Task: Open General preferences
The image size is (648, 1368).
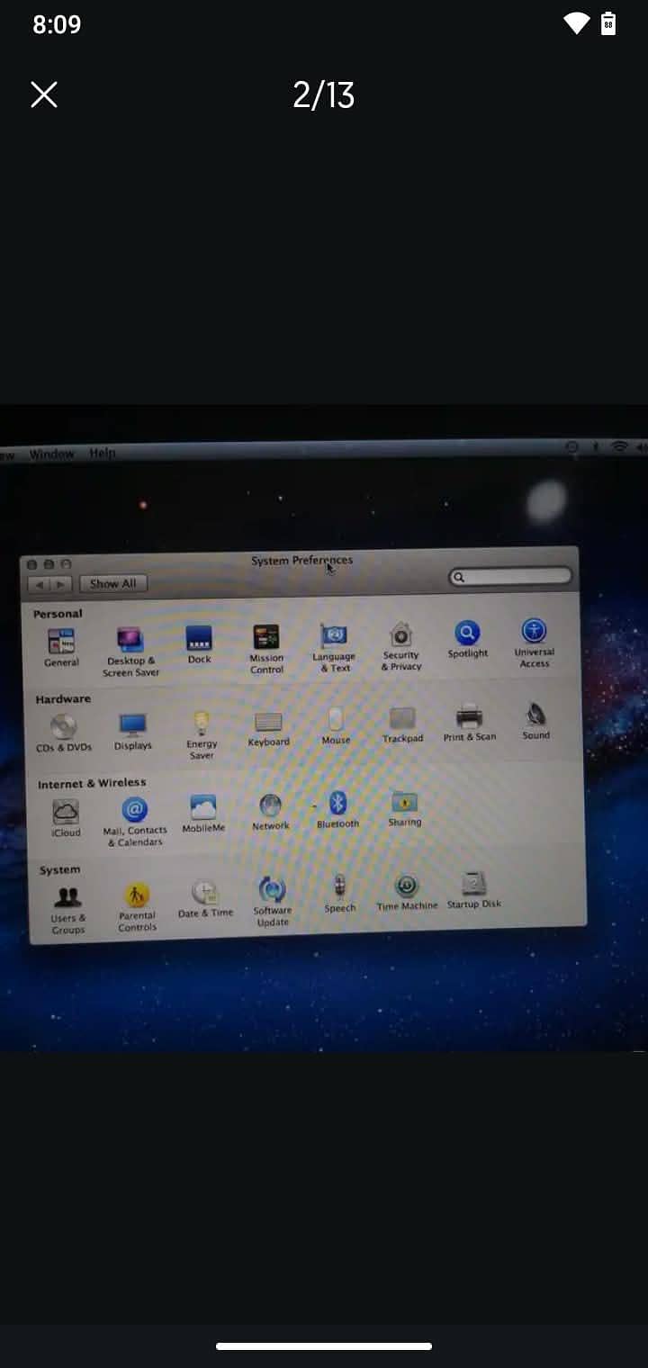Action: (62, 647)
